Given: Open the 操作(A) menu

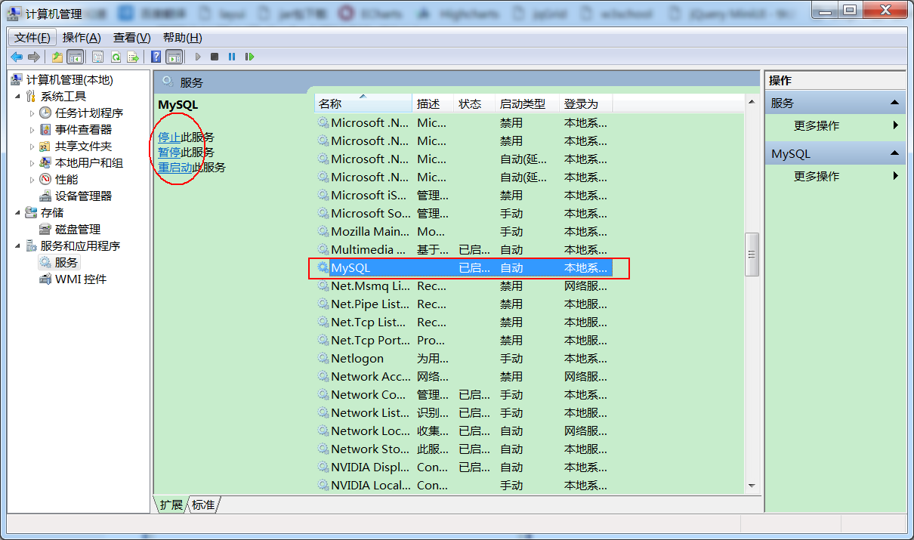Looking at the screenshot, I should pyautogui.click(x=82, y=38).
